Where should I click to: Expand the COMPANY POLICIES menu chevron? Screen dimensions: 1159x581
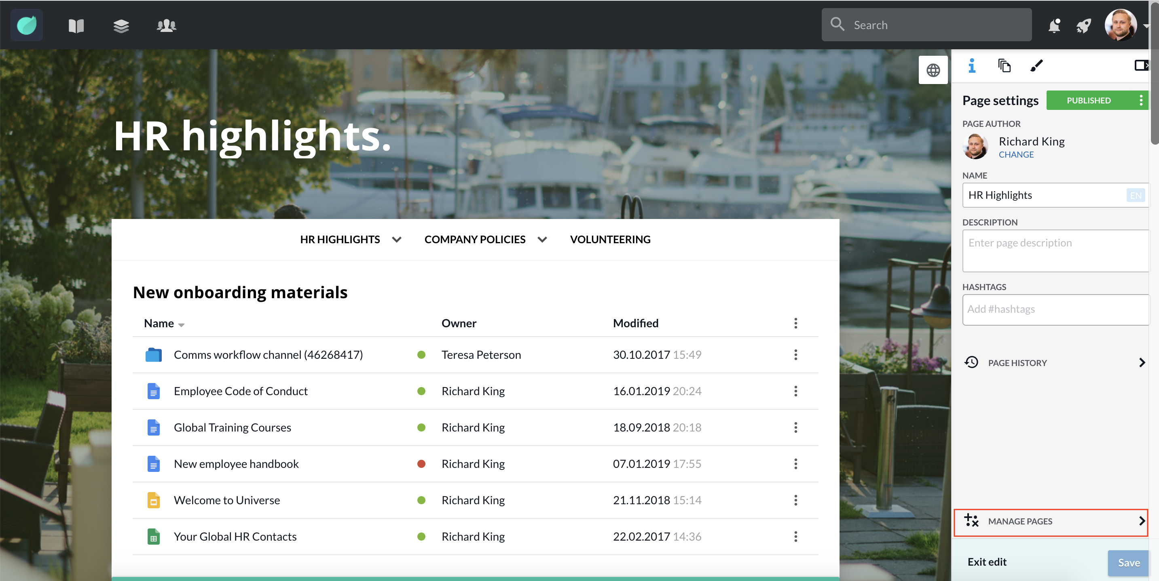point(542,240)
